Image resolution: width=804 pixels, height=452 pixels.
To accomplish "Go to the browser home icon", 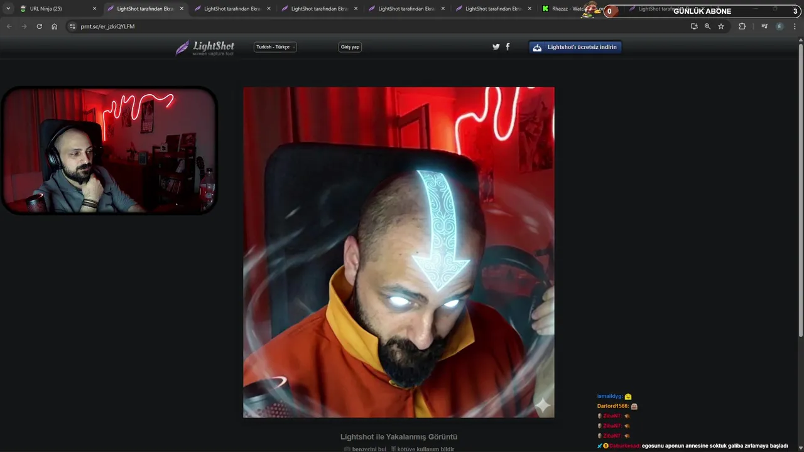I will [x=54, y=26].
